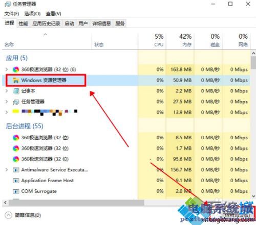256x225 pixels.
Task: Click the 简略信息(D) link
Action: click(x=28, y=215)
